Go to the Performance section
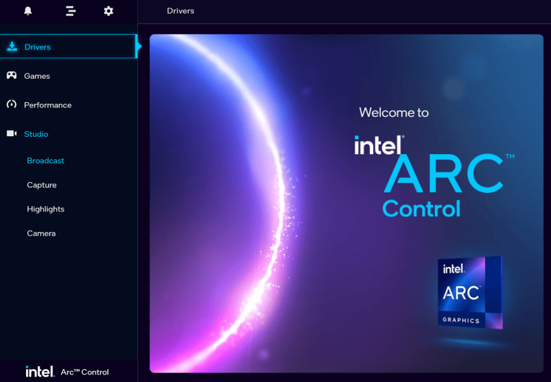551x382 pixels. pyautogui.click(x=68, y=105)
